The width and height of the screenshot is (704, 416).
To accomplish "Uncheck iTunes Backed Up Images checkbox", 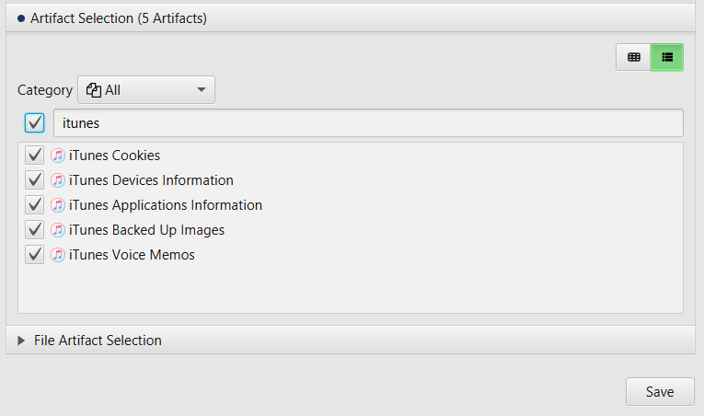I will point(35,230).
